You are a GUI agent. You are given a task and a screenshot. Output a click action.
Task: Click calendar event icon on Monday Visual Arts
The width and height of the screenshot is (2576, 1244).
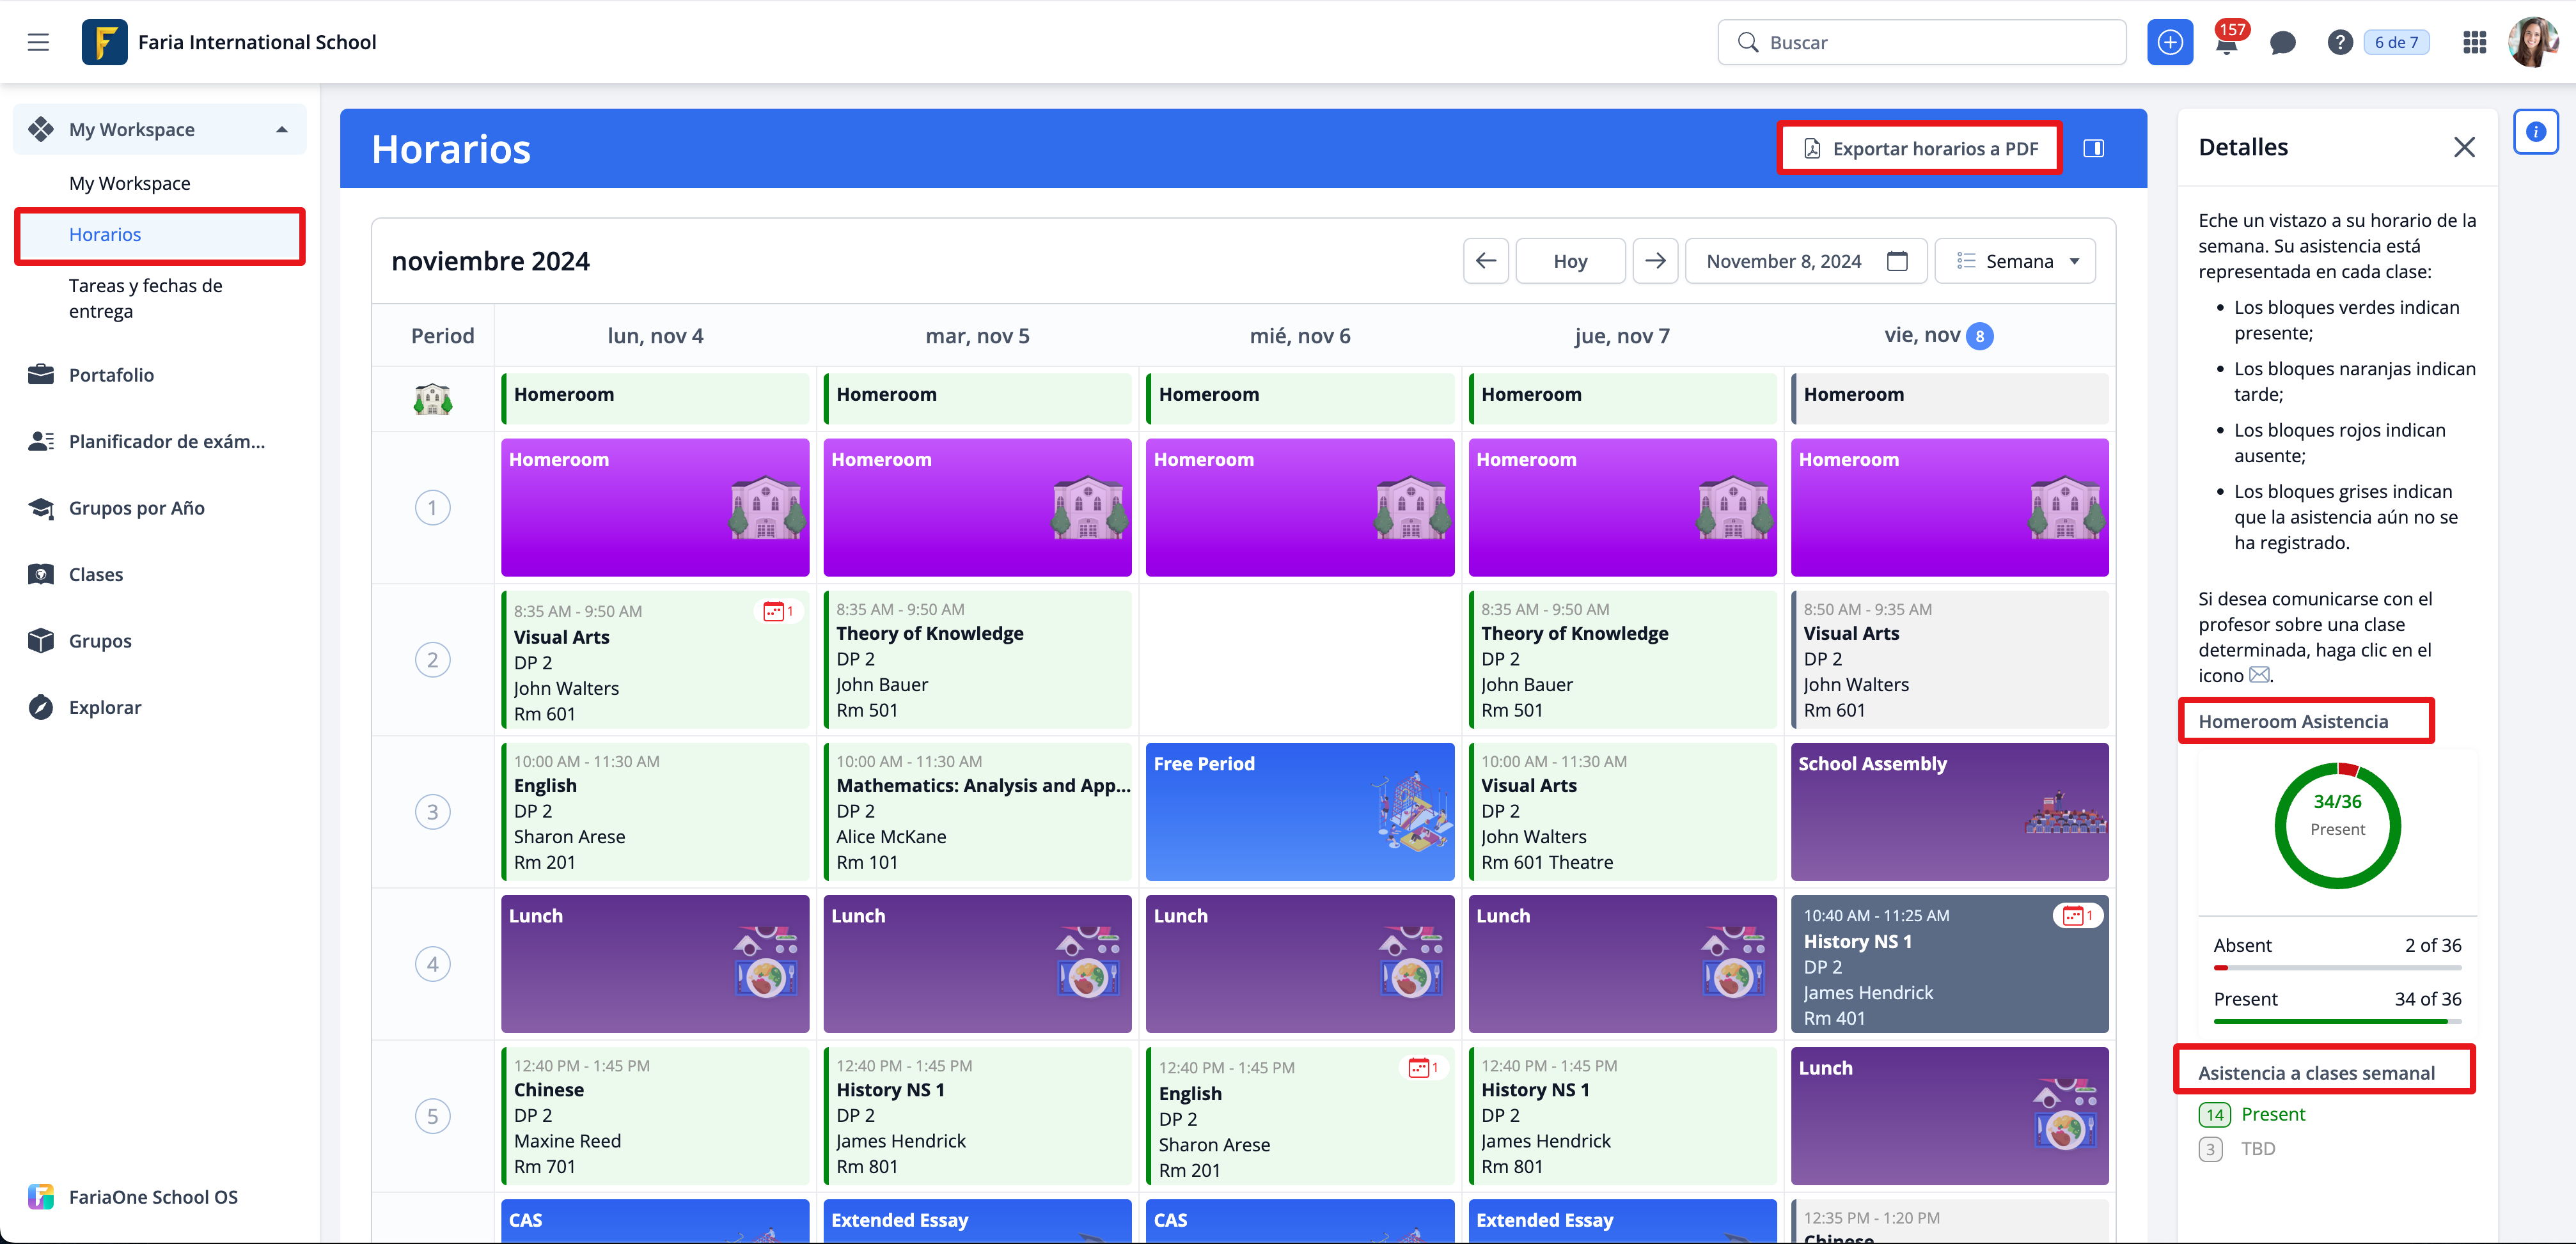[x=776, y=612]
